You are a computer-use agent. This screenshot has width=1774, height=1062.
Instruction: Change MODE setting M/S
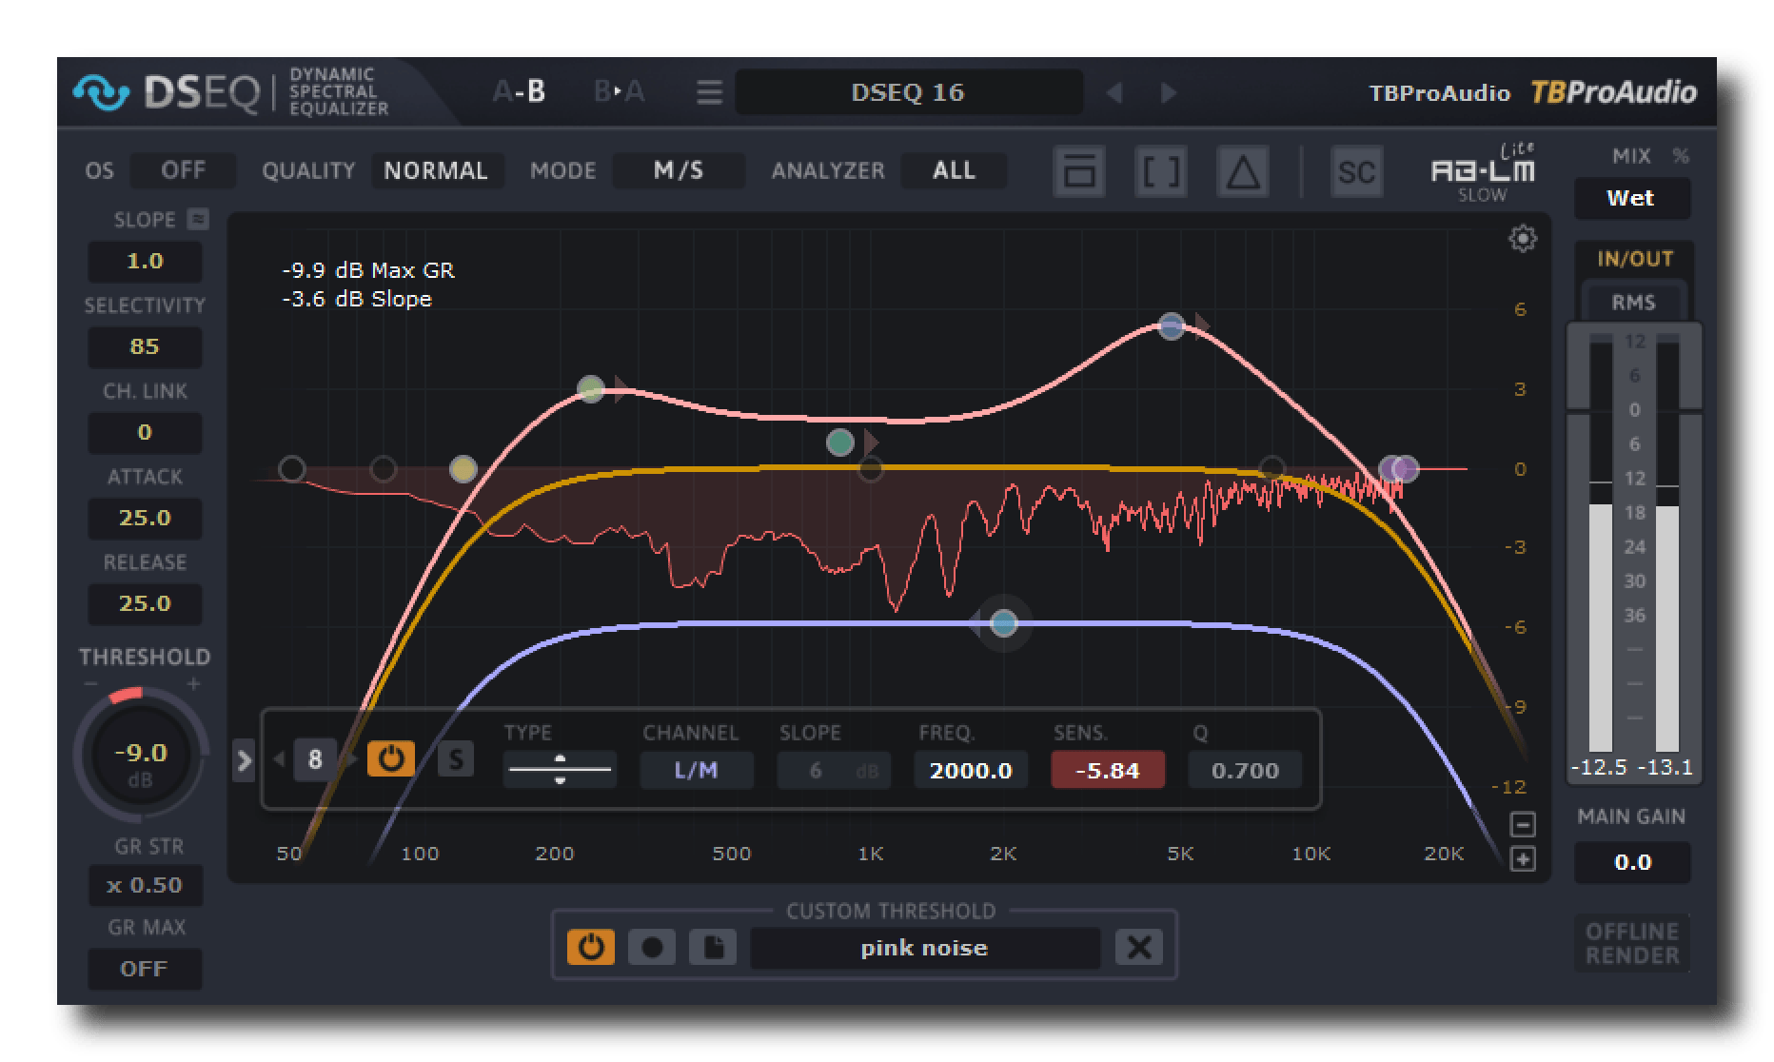tap(679, 170)
